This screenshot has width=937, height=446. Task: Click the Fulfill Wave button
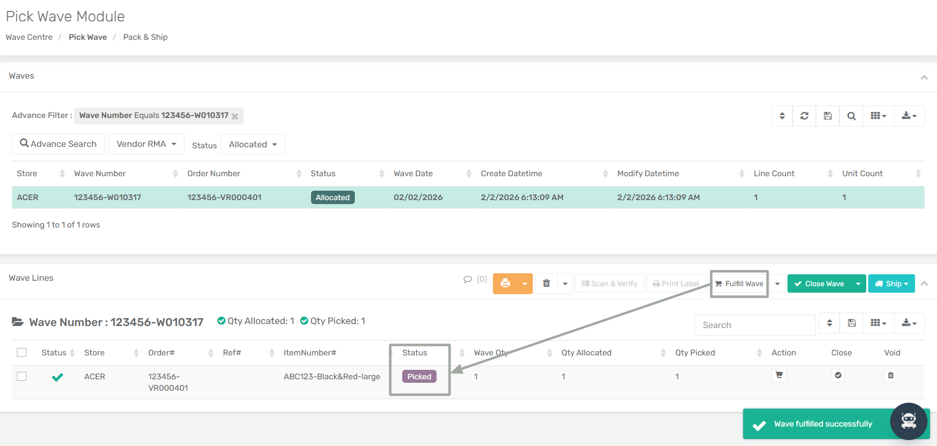click(x=739, y=284)
